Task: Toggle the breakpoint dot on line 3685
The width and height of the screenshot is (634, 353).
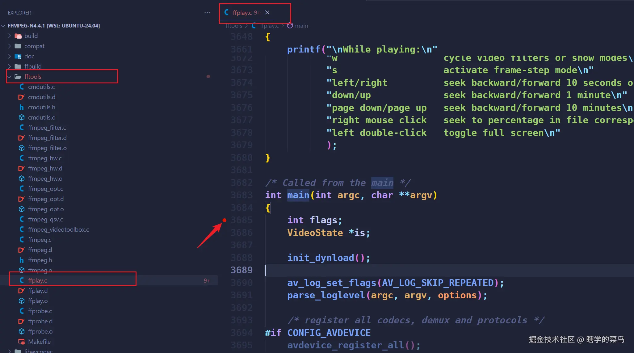Action: tap(225, 220)
